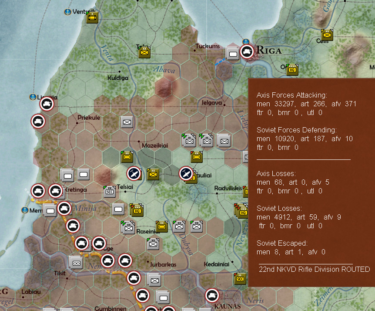Click the KAUNAS city label

click(x=228, y=306)
